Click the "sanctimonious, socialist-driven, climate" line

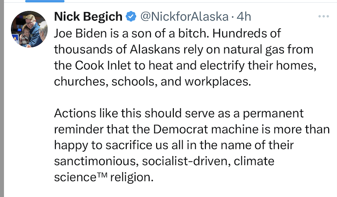click(164, 161)
